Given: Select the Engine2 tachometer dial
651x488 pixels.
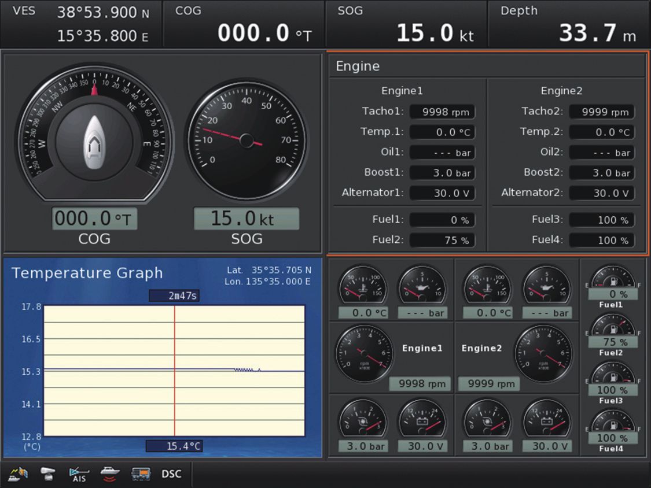Looking at the screenshot, I should click(543, 353).
